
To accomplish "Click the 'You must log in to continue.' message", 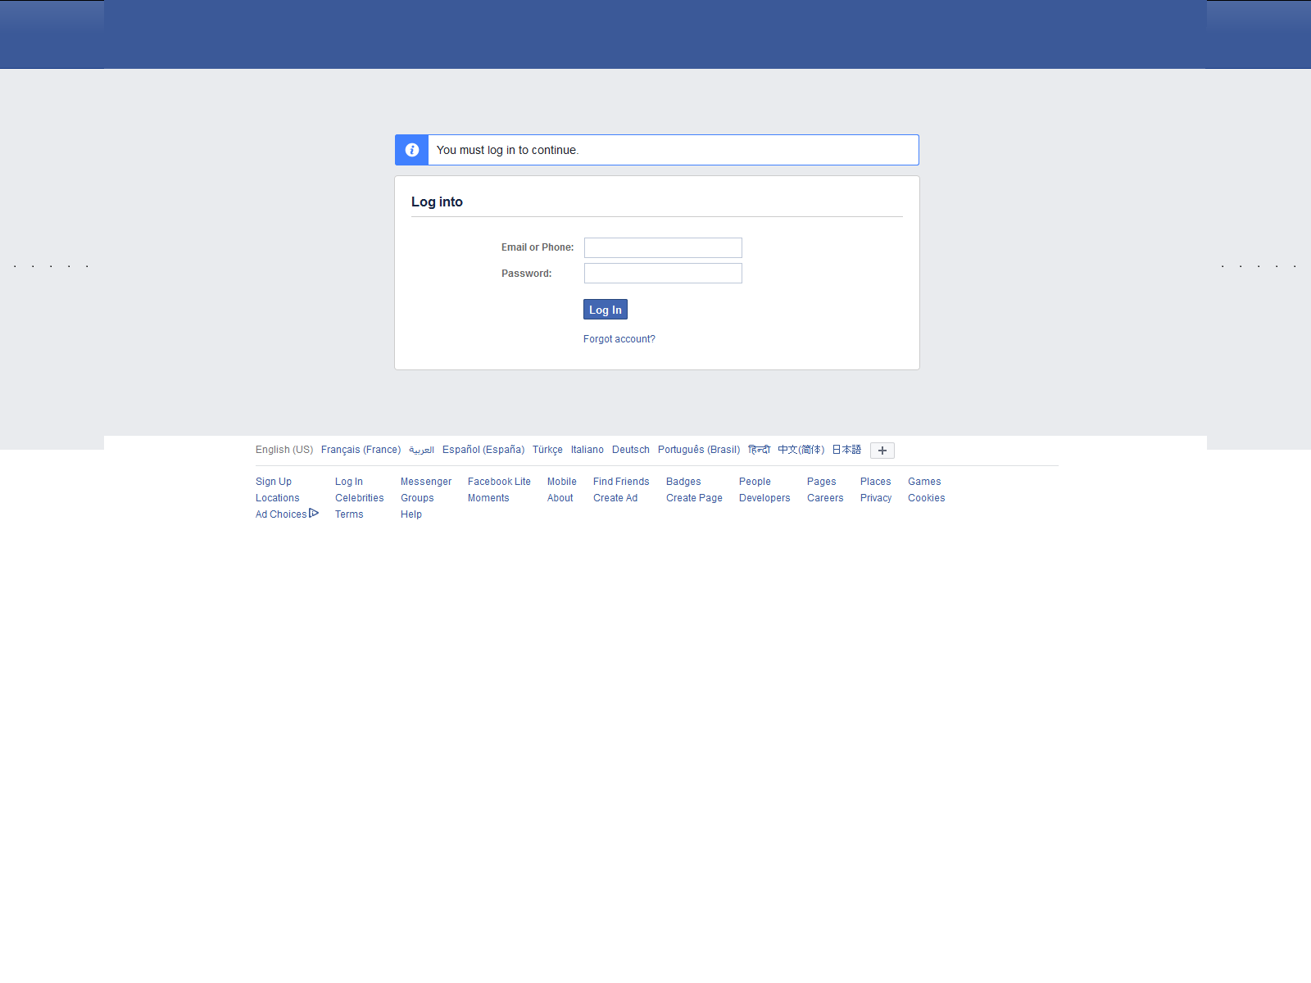I will click(x=507, y=150).
